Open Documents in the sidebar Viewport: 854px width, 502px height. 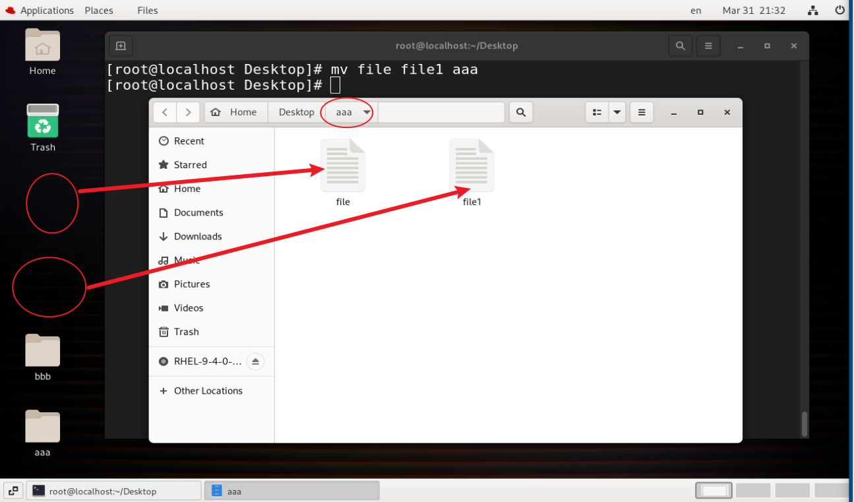point(212,212)
